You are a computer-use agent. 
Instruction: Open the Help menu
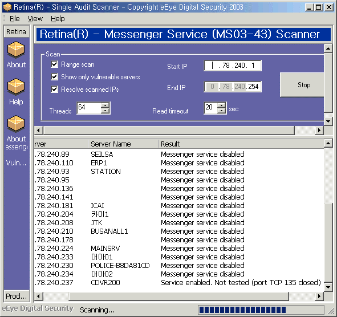click(58, 19)
